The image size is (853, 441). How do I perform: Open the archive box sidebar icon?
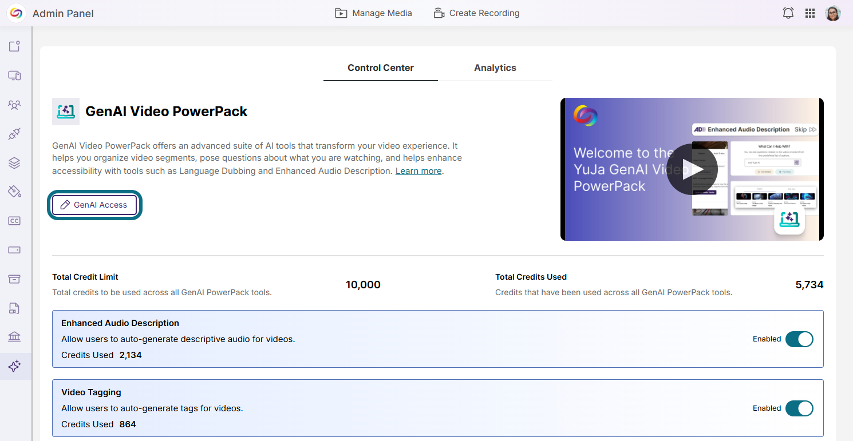(x=15, y=279)
